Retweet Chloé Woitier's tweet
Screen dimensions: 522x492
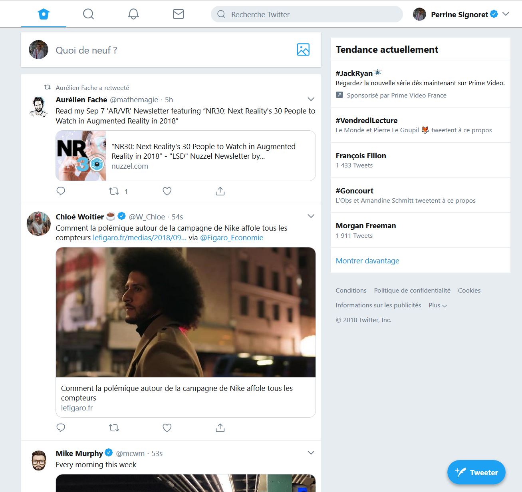114,428
